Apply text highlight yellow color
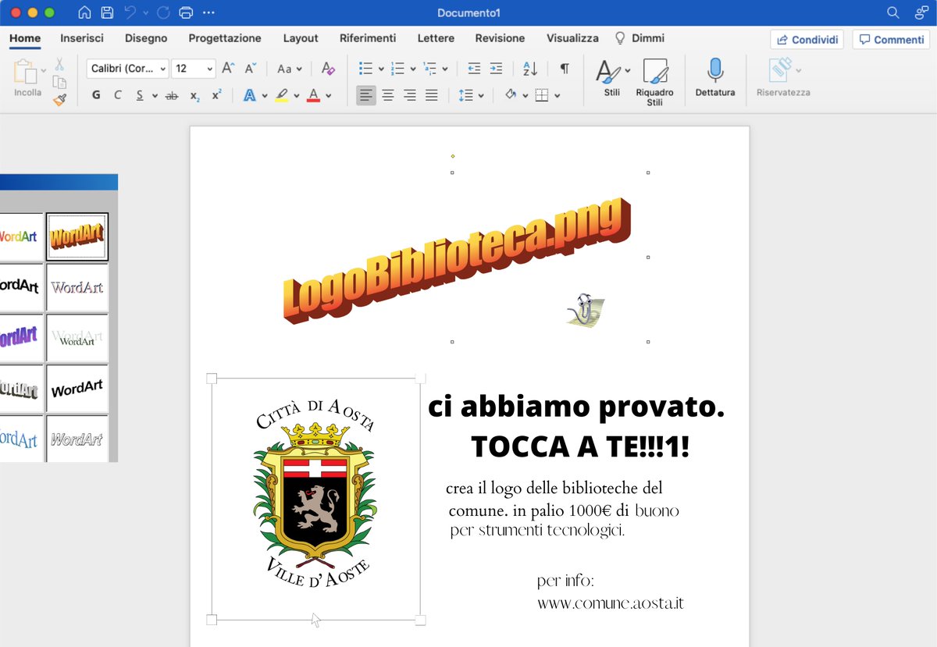Viewport: 937px width, 647px height. coord(282,95)
